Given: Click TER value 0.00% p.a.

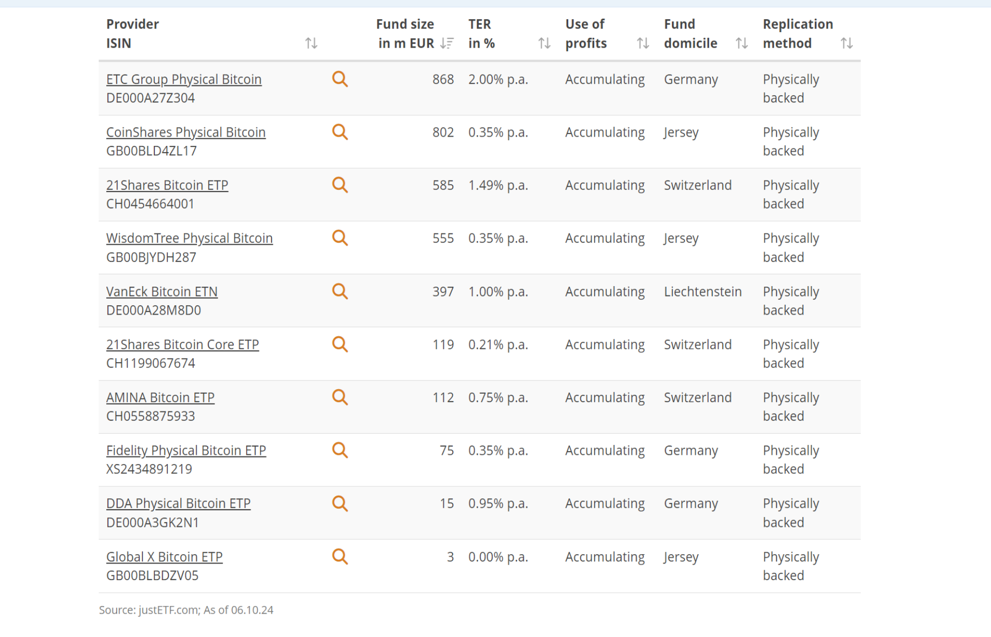Looking at the screenshot, I should 498,557.
